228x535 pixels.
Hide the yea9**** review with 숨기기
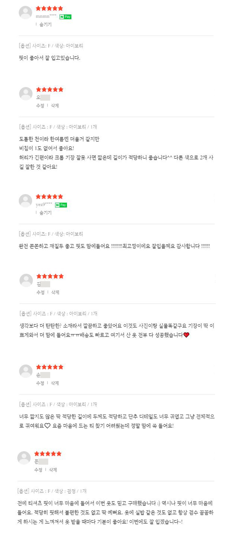(x=45, y=213)
